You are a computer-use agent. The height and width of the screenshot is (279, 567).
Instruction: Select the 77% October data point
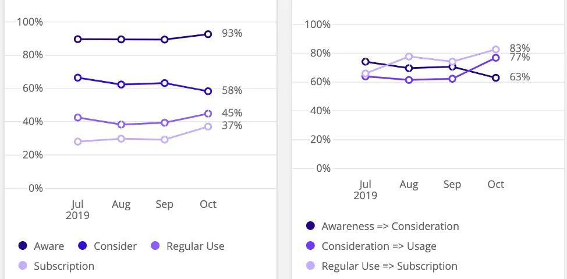coord(496,58)
